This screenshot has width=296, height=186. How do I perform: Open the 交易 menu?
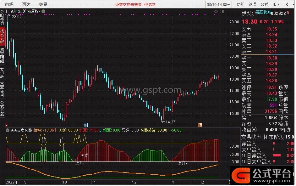click(43, 4)
